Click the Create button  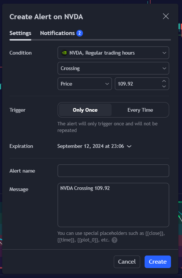(158, 262)
